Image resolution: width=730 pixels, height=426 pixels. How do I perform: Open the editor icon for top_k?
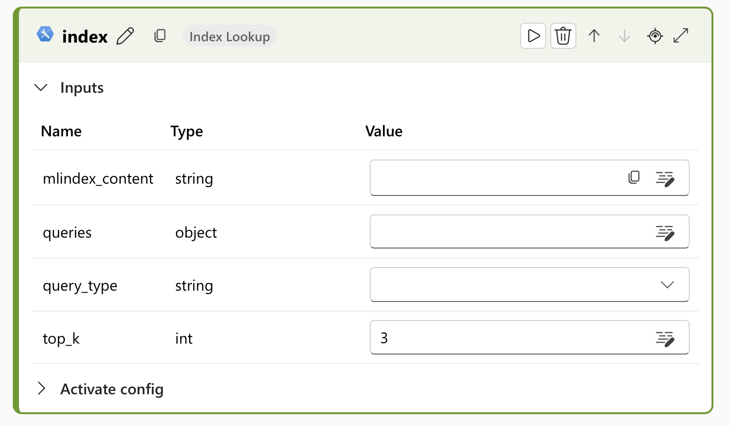665,338
